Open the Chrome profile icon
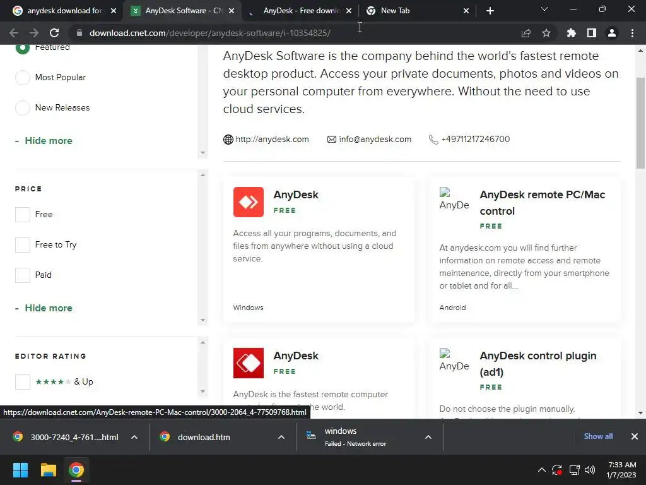The width and height of the screenshot is (646, 485). [x=612, y=33]
